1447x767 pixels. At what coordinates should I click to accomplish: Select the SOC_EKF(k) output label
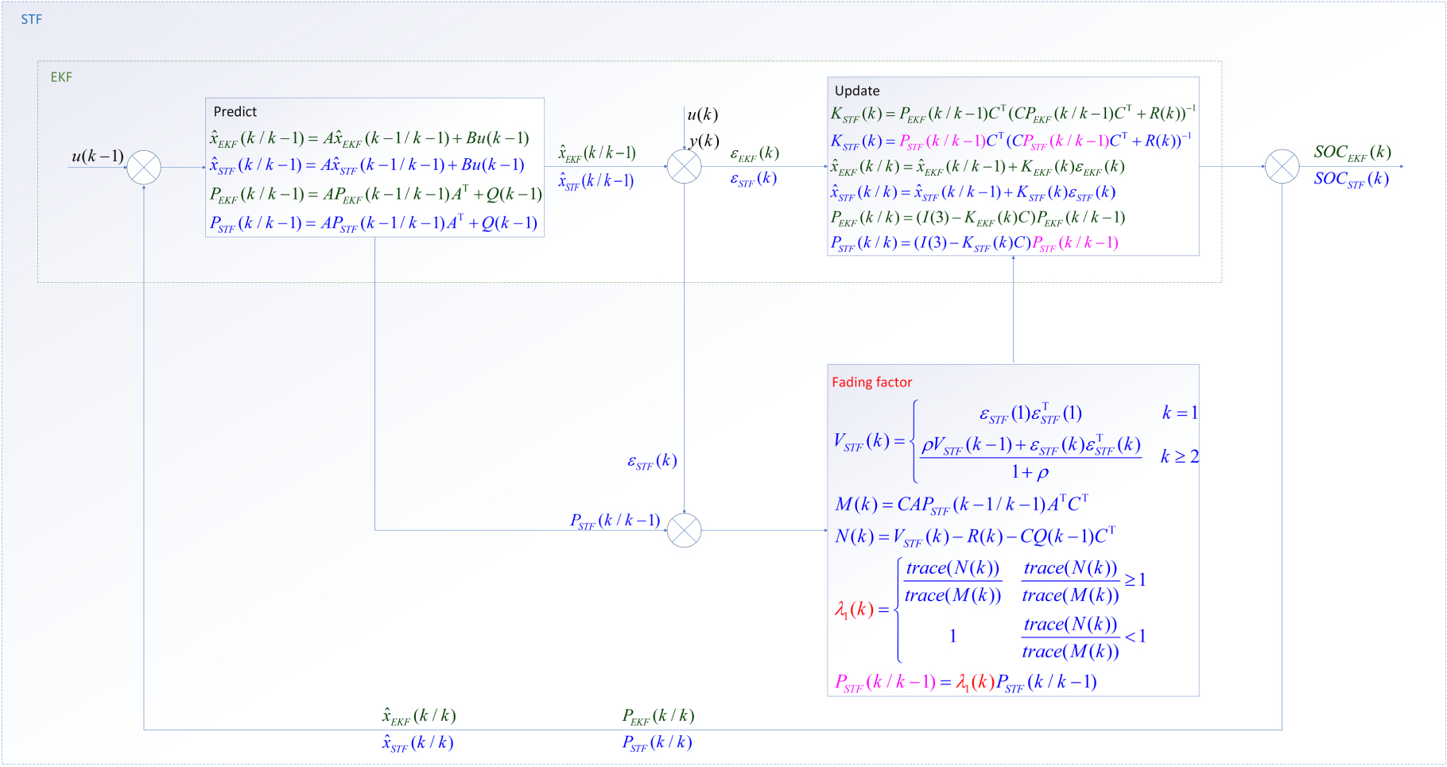coord(1352,153)
